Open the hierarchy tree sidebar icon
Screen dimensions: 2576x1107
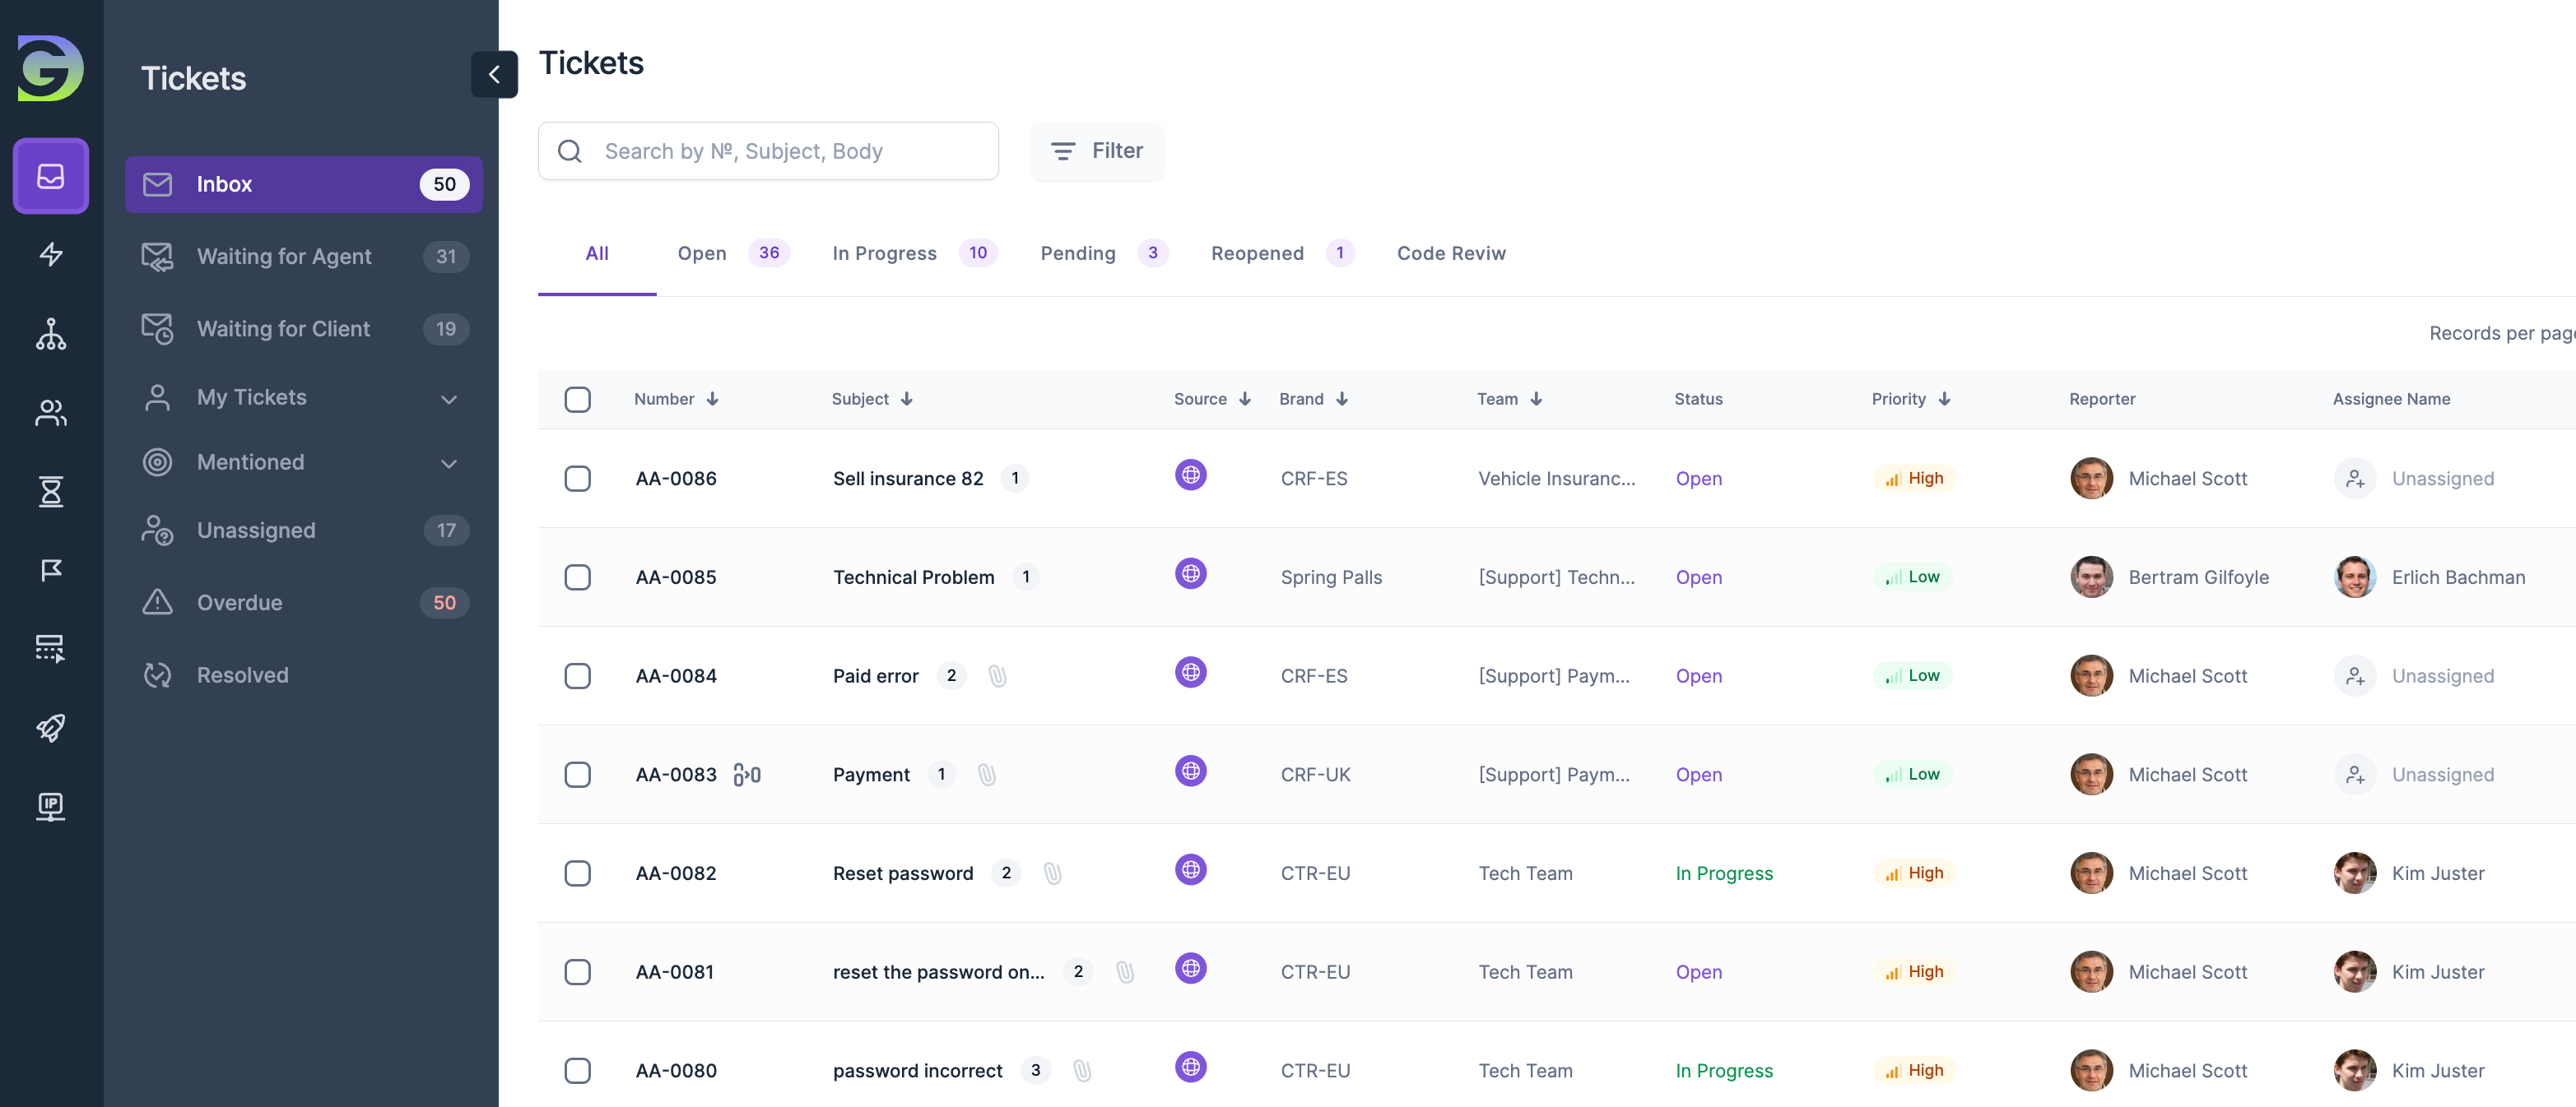tap(51, 334)
